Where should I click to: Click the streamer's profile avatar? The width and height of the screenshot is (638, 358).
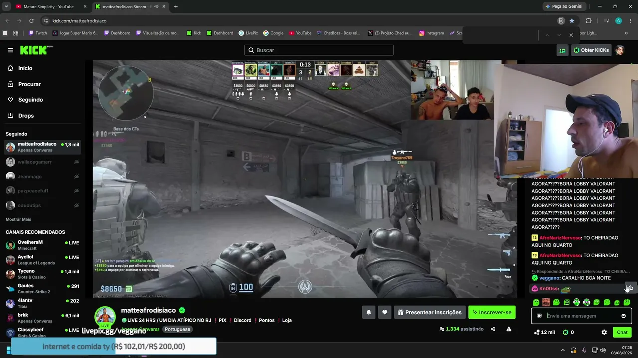tap(105, 317)
